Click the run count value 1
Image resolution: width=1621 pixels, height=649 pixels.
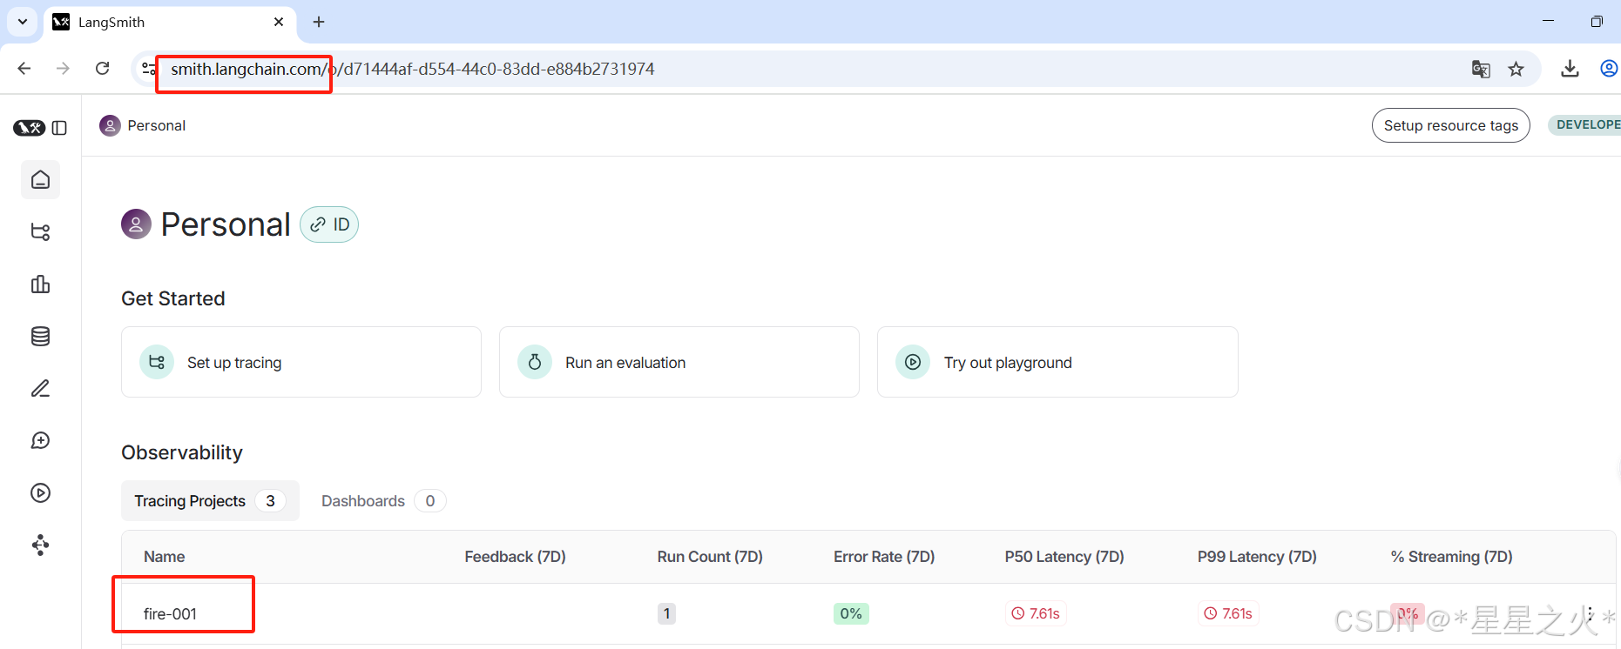666,613
